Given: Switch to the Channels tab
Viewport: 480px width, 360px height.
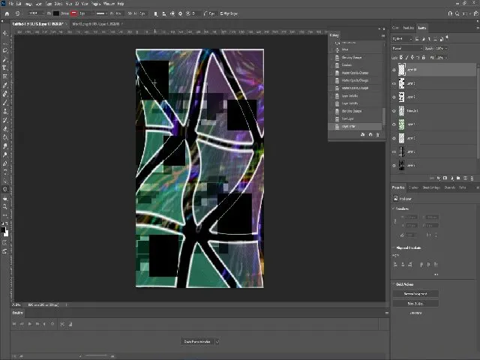Looking at the screenshot, I should 449,187.
